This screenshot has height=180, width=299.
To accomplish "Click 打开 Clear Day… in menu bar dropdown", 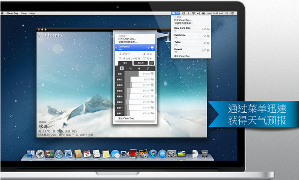I will click(x=183, y=20).
